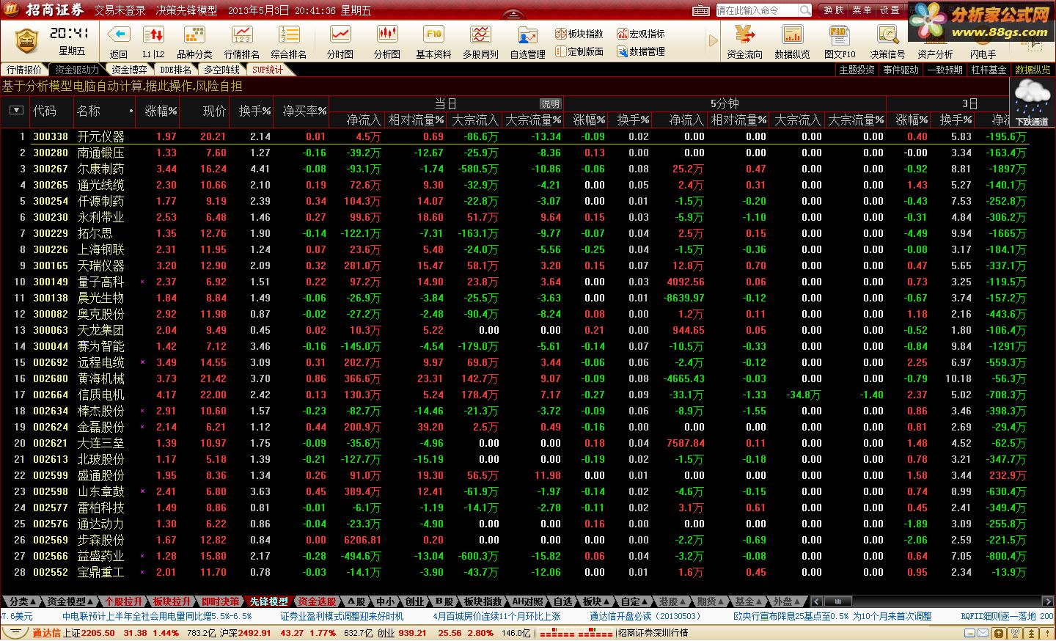The image size is (1056, 641).
Task: Click the command input field
Action: pos(757,10)
